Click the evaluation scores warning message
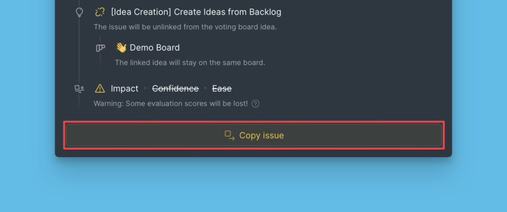The height and width of the screenshot is (212, 507). [171, 104]
